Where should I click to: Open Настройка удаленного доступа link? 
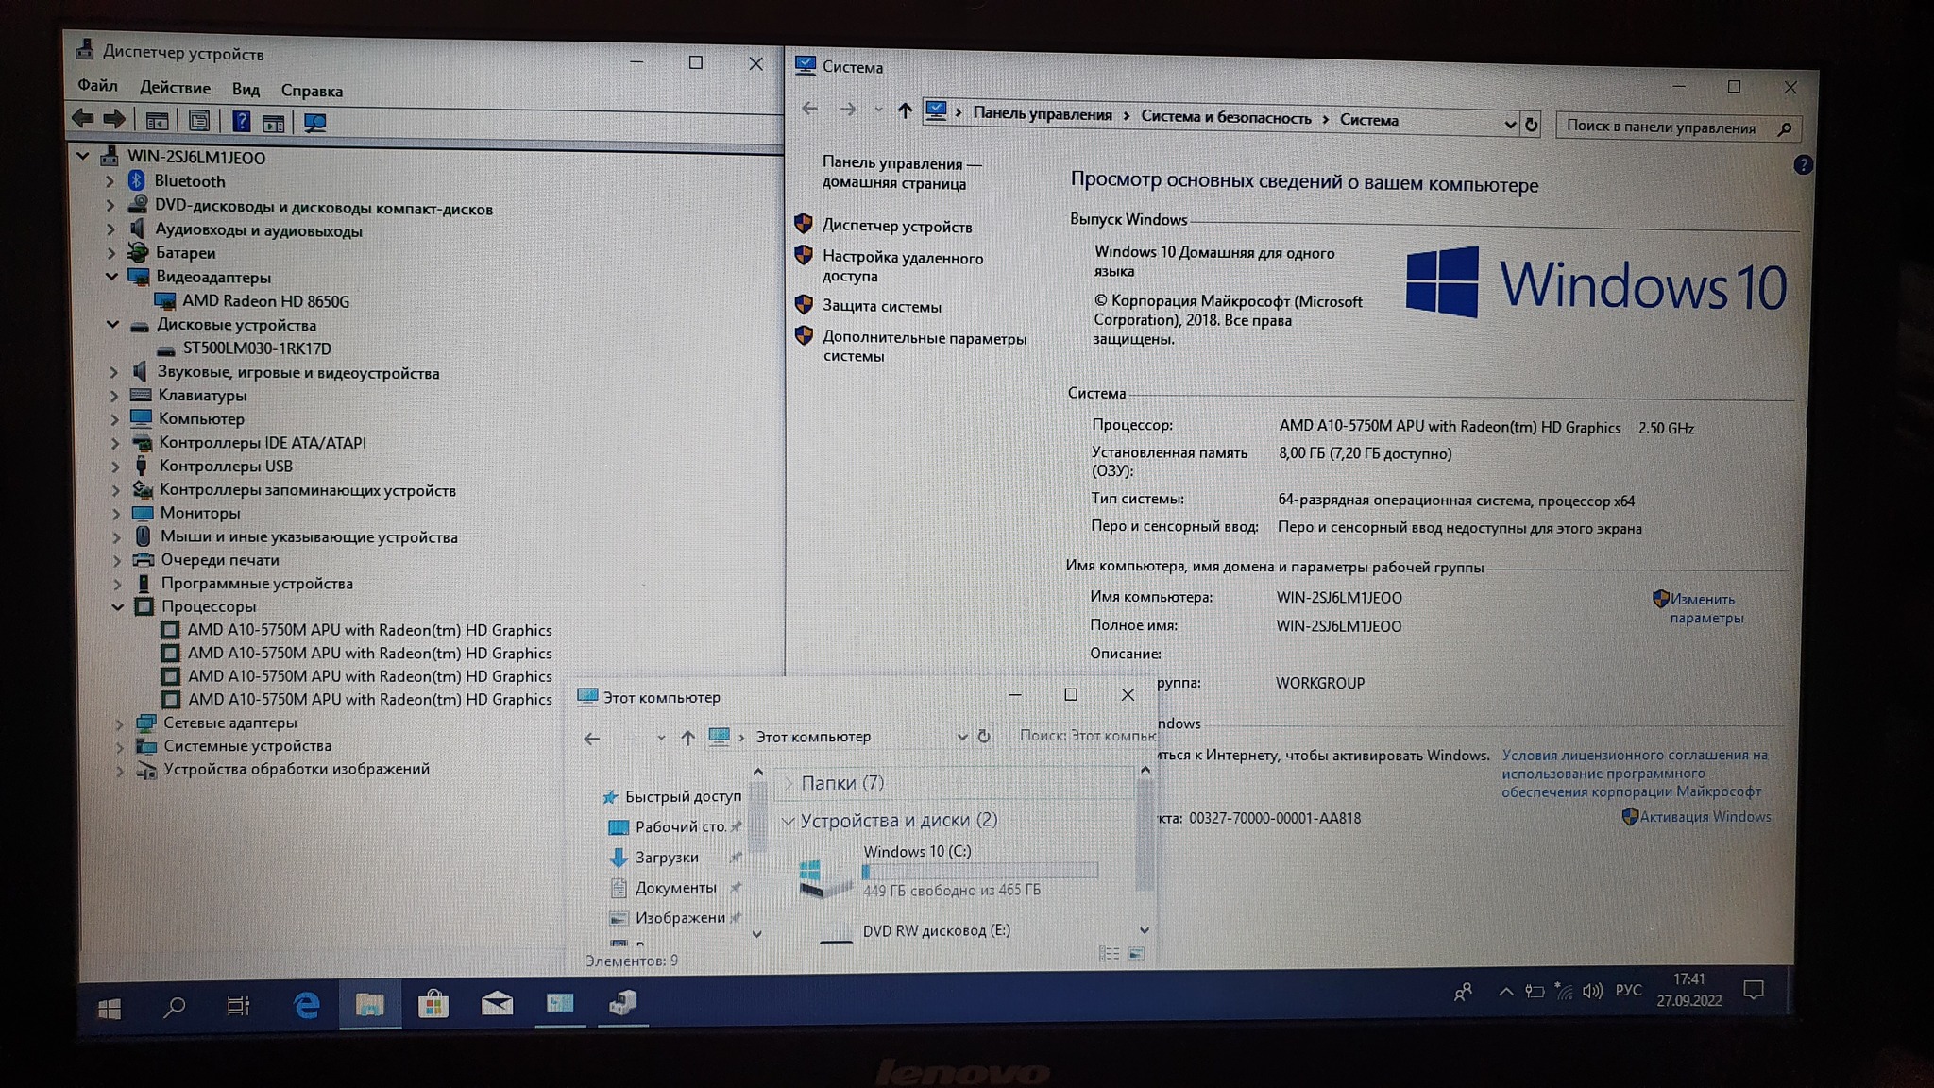[903, 267]
